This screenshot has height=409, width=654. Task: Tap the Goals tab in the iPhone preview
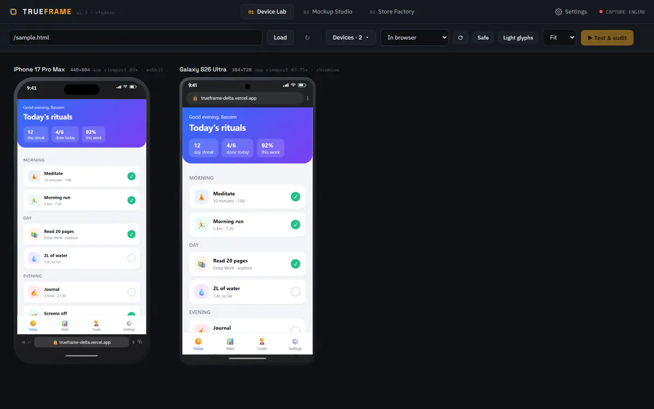[96, 326]
